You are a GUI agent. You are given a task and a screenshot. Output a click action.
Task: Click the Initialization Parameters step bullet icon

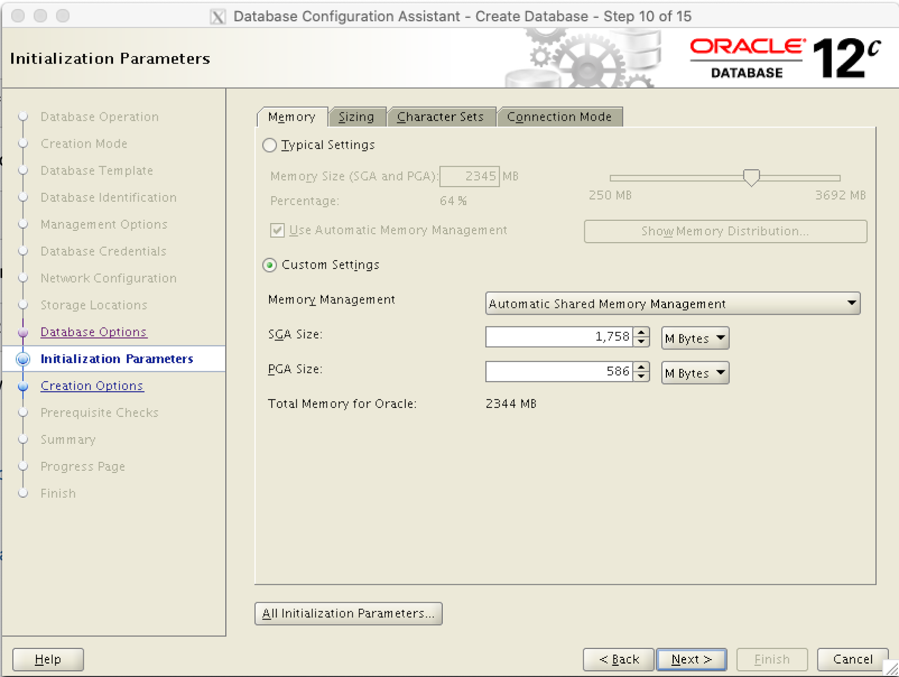click(x=23, y=359)
